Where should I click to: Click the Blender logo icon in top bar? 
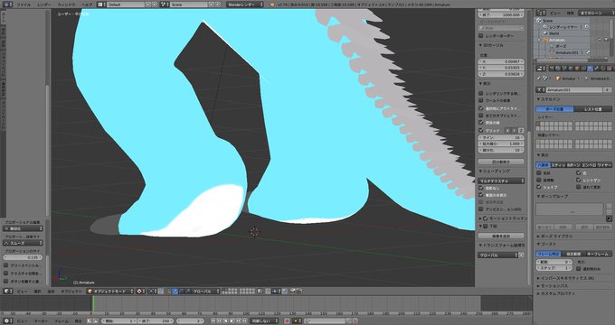coord(272,5)
